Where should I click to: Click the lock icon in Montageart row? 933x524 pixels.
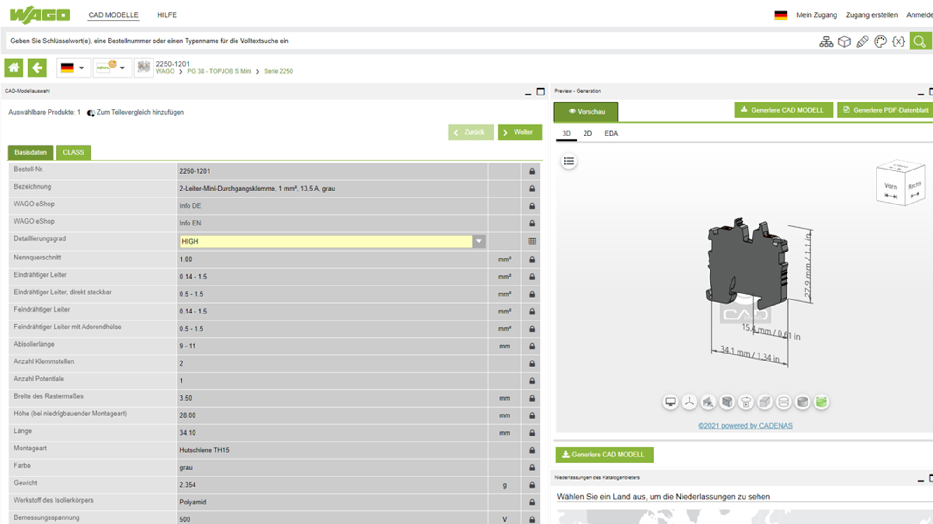coord(532,450)
